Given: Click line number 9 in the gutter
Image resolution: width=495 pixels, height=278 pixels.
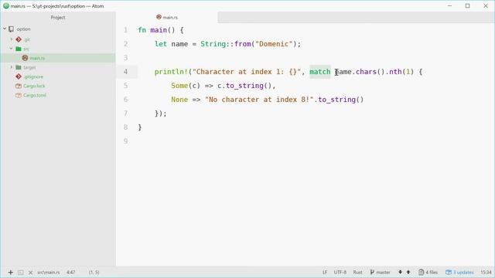Looking at the screenshot, I should (x=125, y=141).
